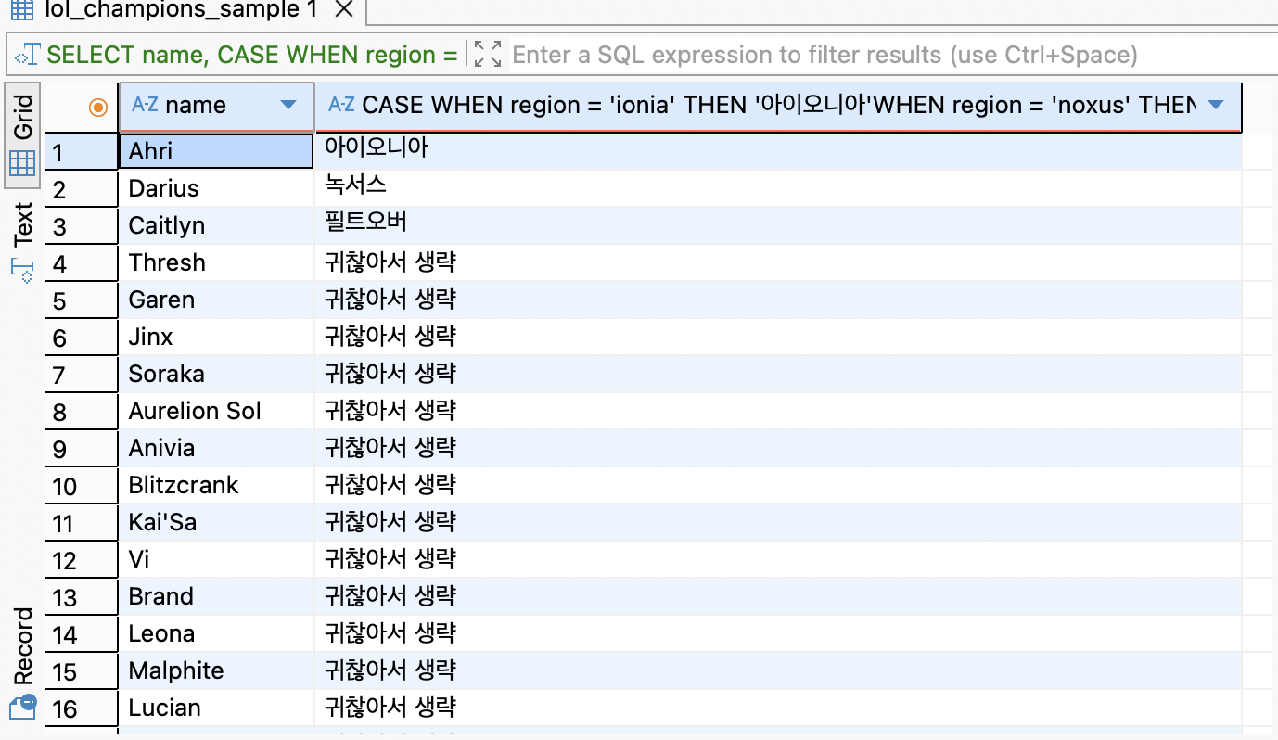
Task: Click the text view icon below Text label
Action: (x=22, y=270)
